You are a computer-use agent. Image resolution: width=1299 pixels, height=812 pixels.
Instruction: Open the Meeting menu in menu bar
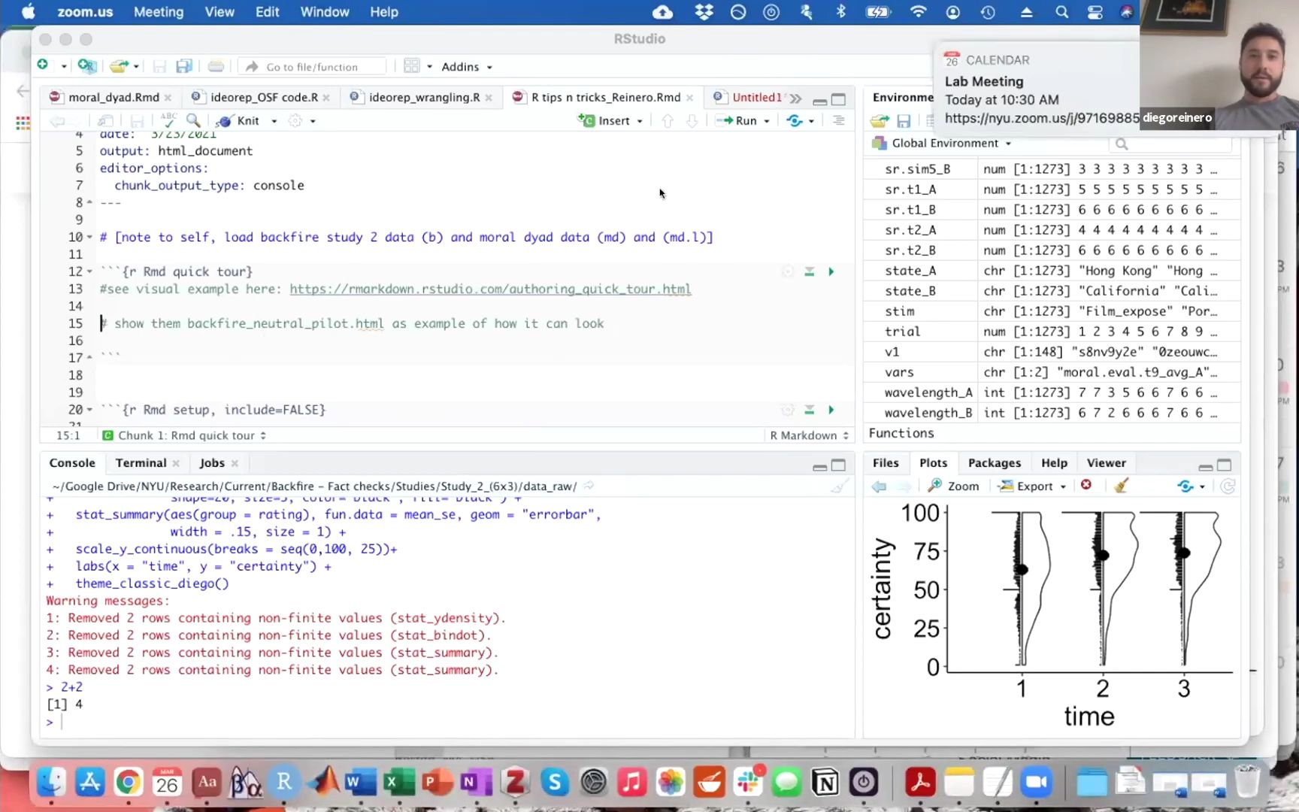click(x=159, y=12)
